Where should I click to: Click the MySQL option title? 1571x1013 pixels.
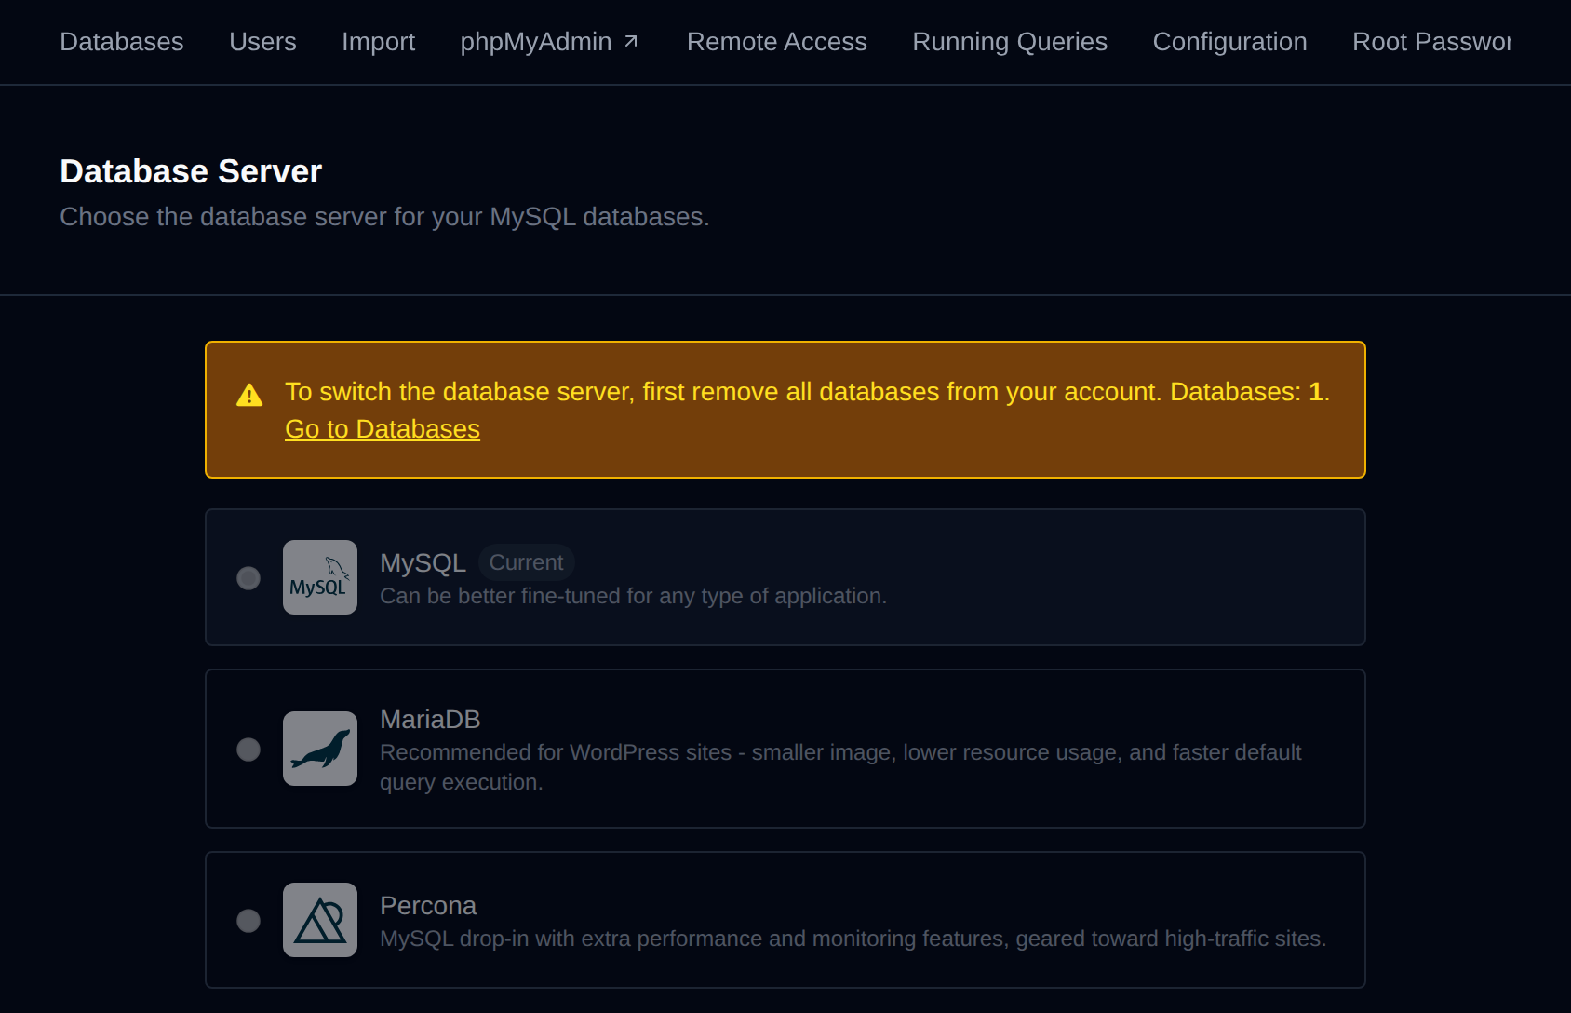click(423, 563)
